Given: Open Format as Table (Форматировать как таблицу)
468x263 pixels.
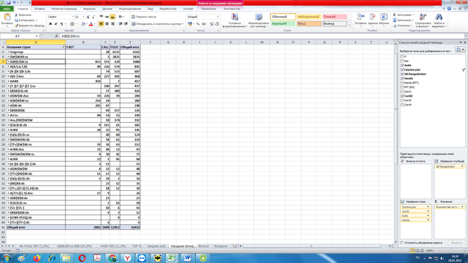Looking at the screenshot, I should pos(258,20).
